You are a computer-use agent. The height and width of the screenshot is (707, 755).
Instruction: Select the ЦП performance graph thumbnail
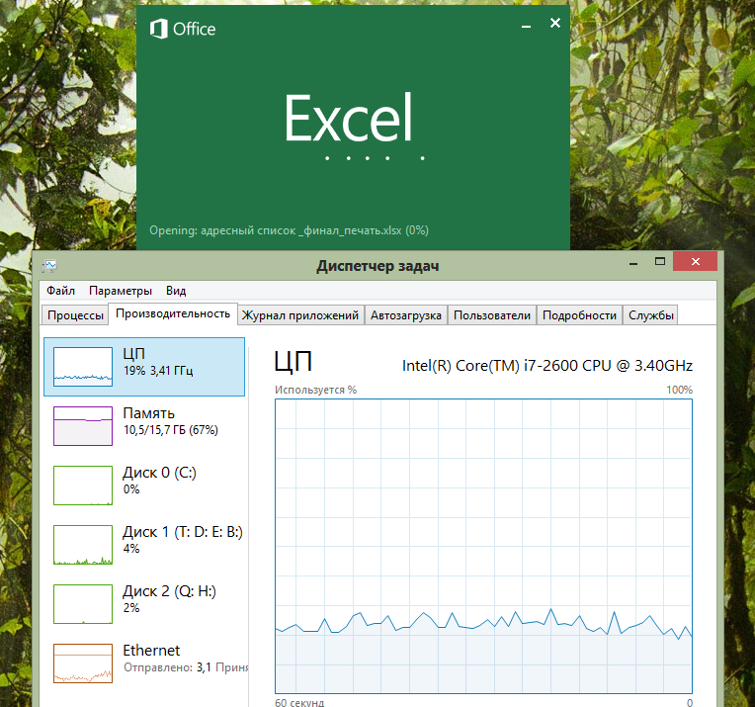pos(83,367)
